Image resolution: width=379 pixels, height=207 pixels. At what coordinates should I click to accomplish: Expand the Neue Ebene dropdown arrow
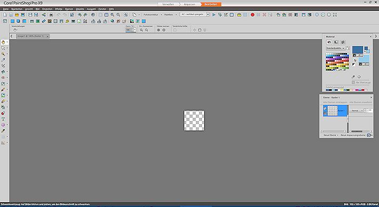pyautogui.click(x=338, y=135)
